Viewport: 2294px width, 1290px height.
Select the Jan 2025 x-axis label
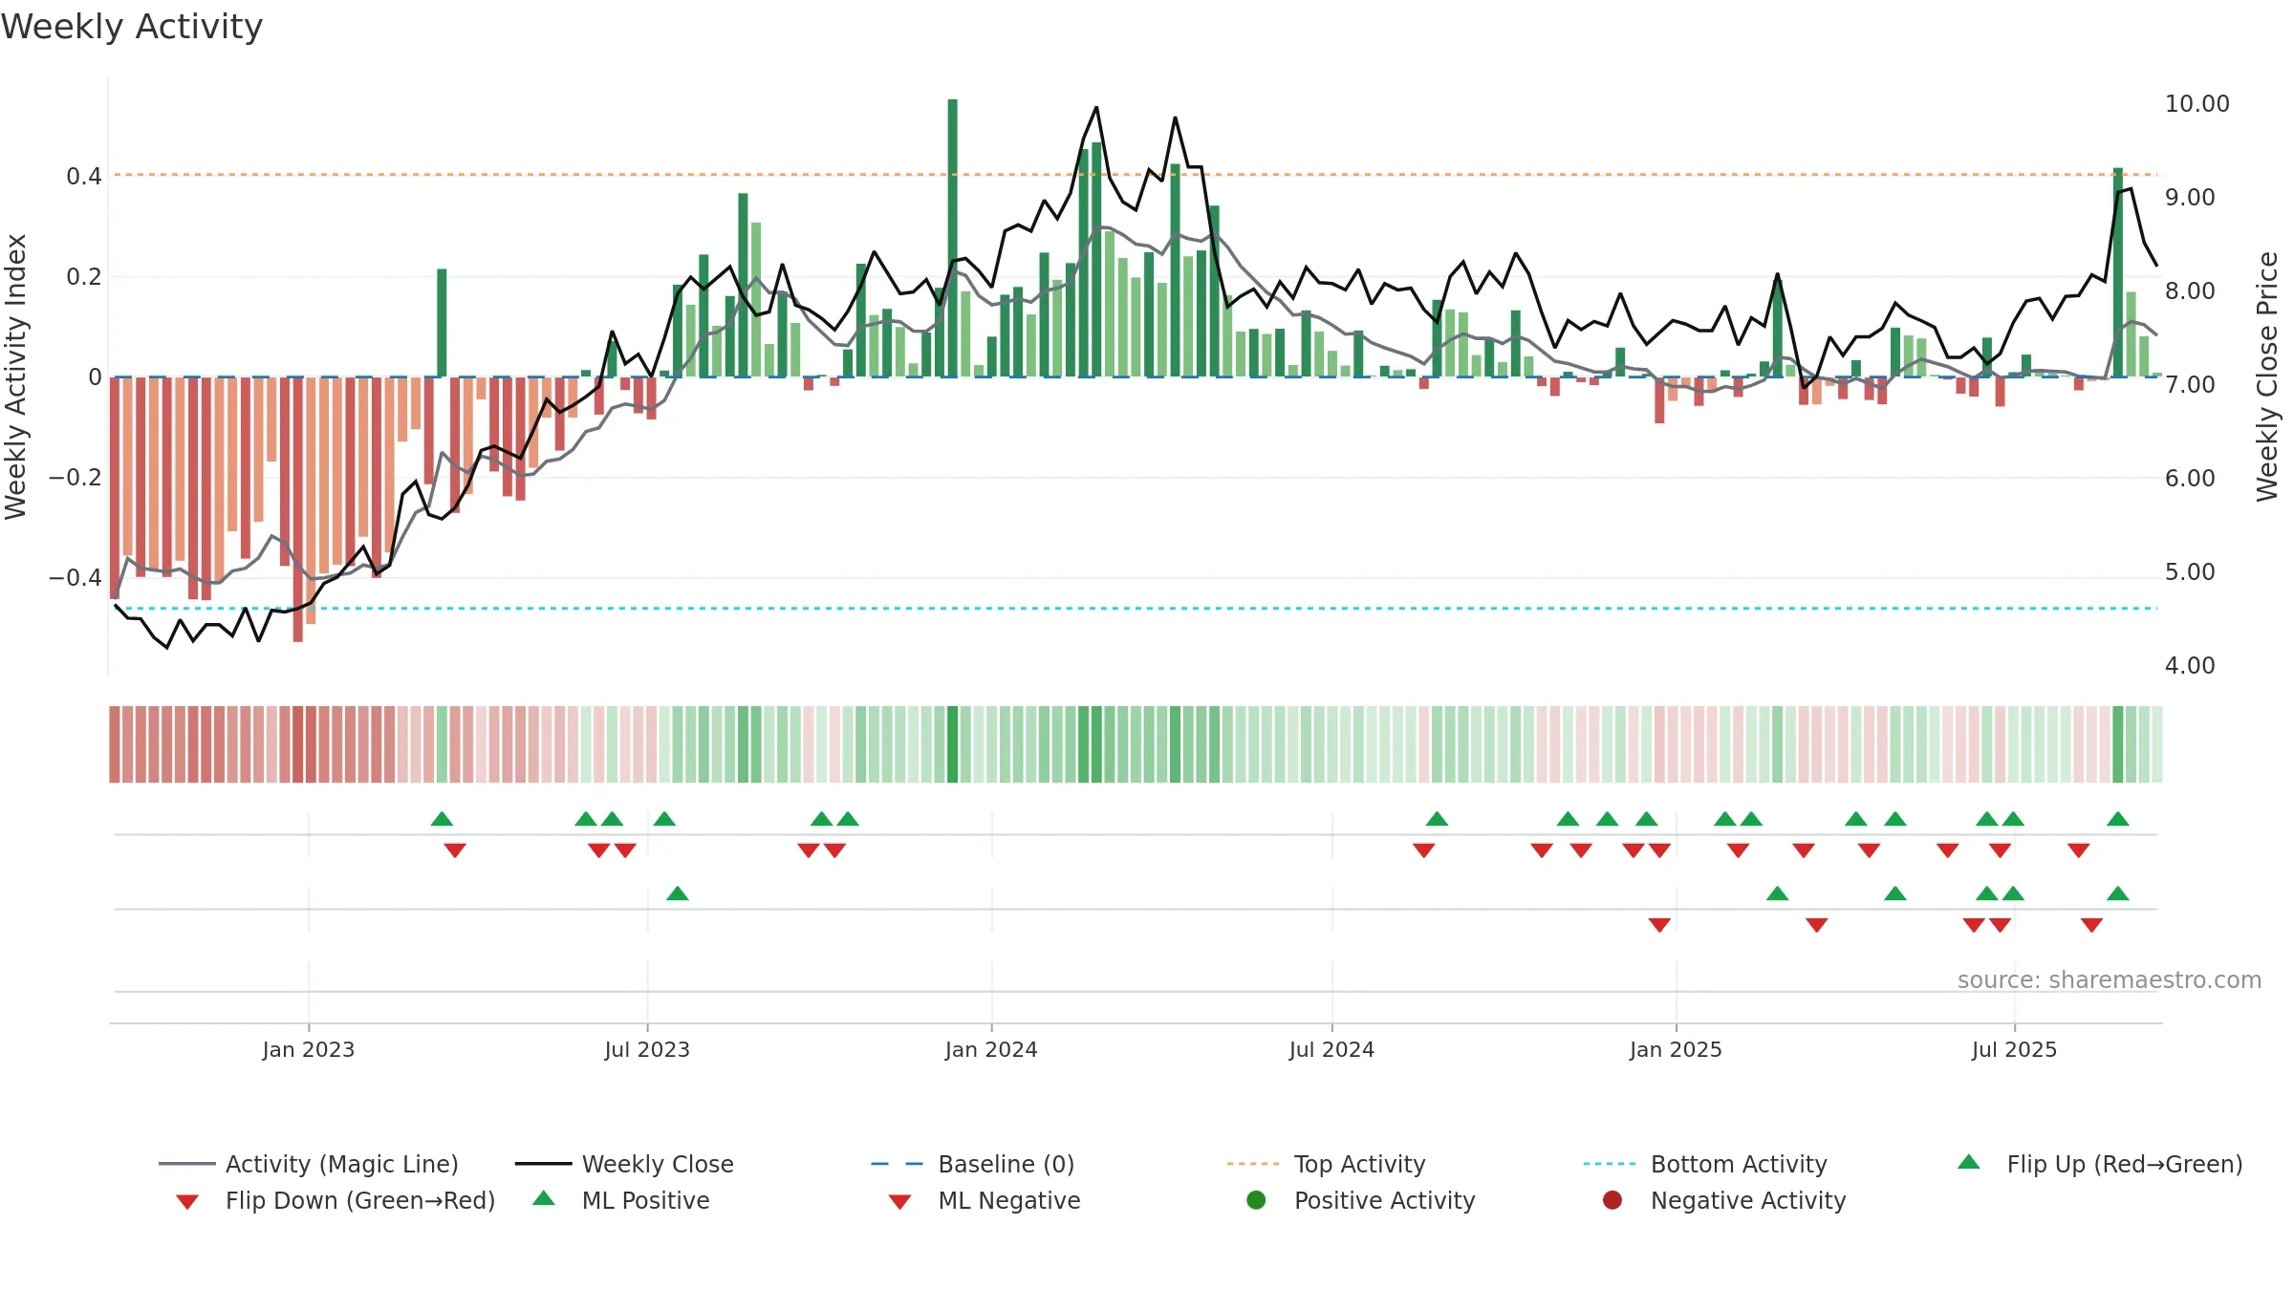(1676, 1049)
